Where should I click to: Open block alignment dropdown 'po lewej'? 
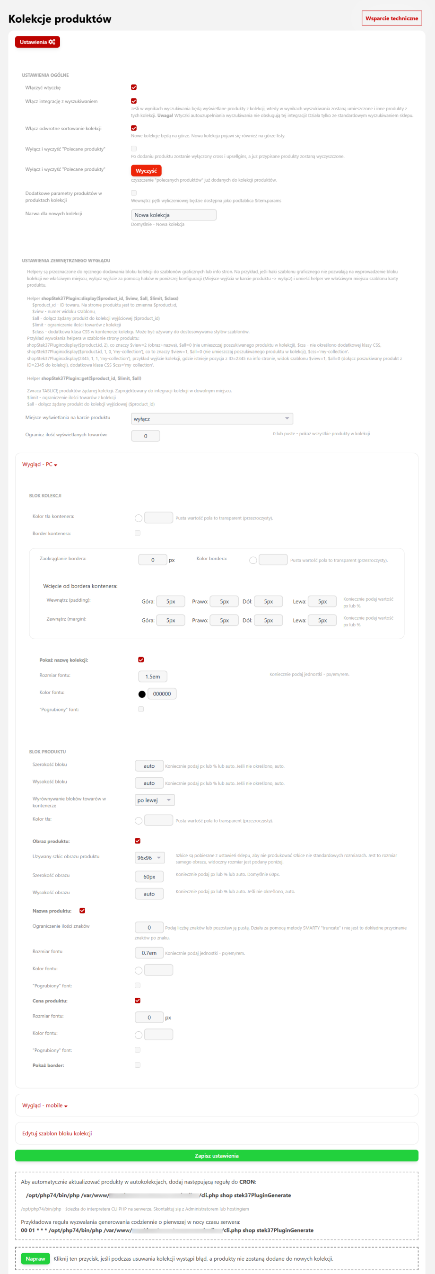point(154,800)
